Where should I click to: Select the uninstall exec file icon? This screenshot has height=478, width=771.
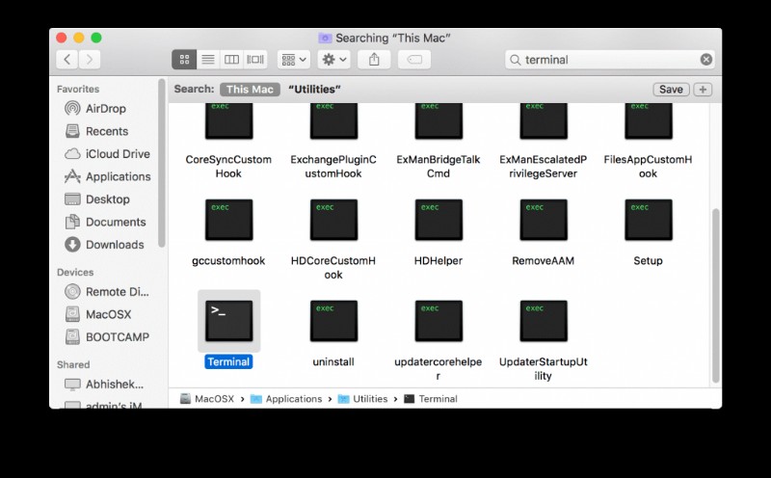[333, 321]
